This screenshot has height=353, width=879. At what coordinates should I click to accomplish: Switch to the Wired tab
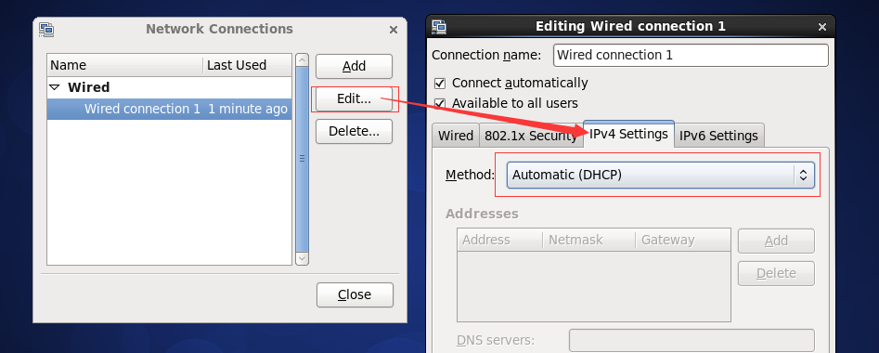coord(456,136)
